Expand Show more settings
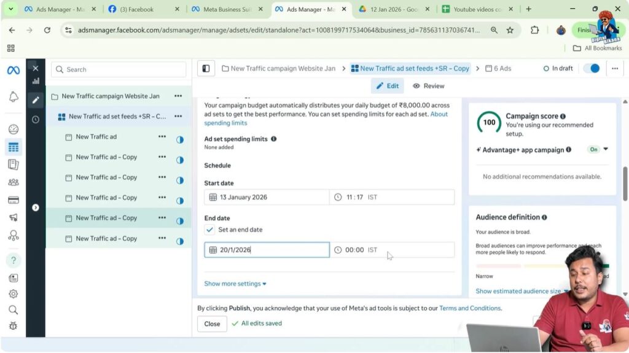 (x=235, y=284)
